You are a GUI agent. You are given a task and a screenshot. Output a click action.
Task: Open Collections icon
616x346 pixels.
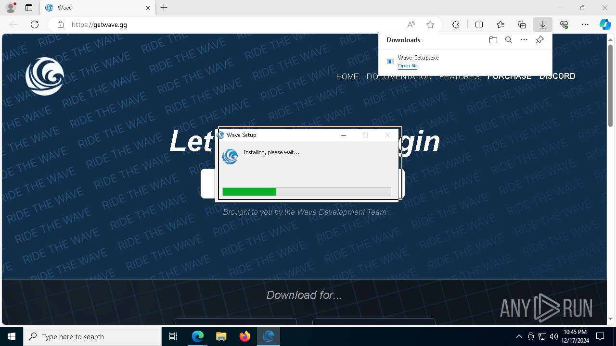click(522, 25)
